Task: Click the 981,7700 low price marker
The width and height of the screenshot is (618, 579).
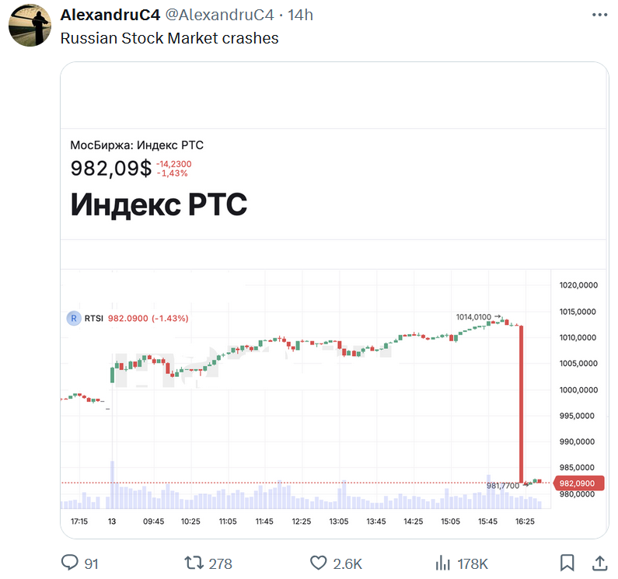Action: click(x=503, y=486)
